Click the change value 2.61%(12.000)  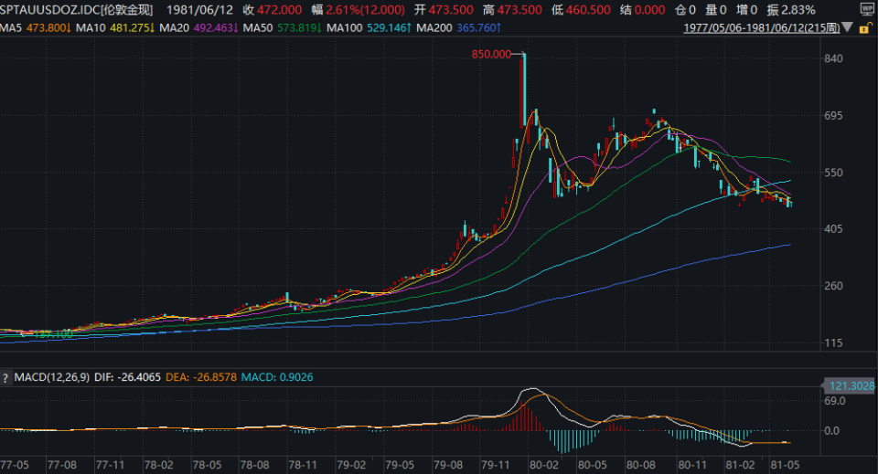pyautogui.click(x=365, y=10)
